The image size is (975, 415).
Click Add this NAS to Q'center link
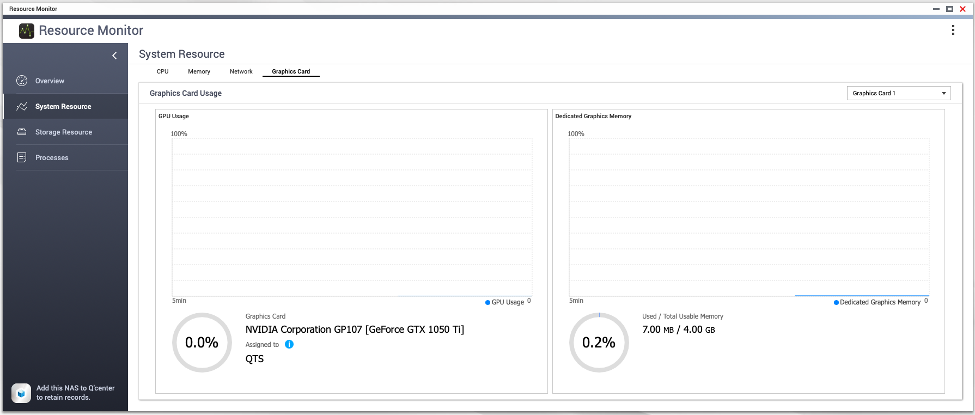(x=75, y=393)
